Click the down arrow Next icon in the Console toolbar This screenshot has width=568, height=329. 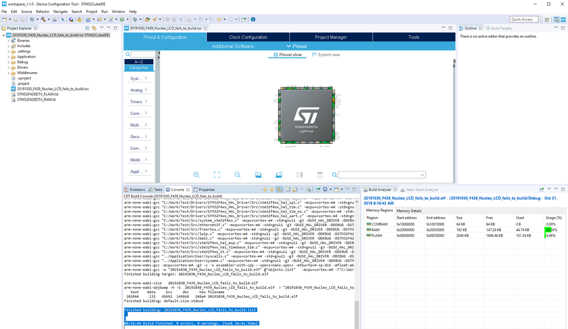[265, 189]
